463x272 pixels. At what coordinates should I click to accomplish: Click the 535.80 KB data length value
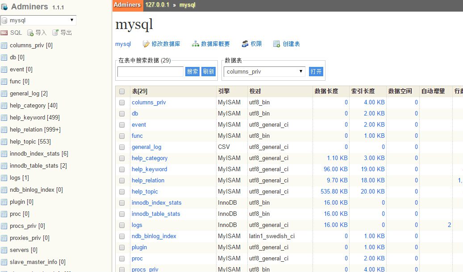(334, 191)
